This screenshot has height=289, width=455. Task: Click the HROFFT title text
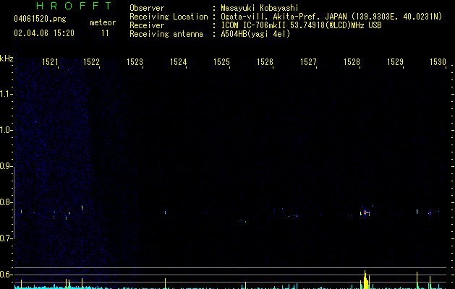(74, 6)
